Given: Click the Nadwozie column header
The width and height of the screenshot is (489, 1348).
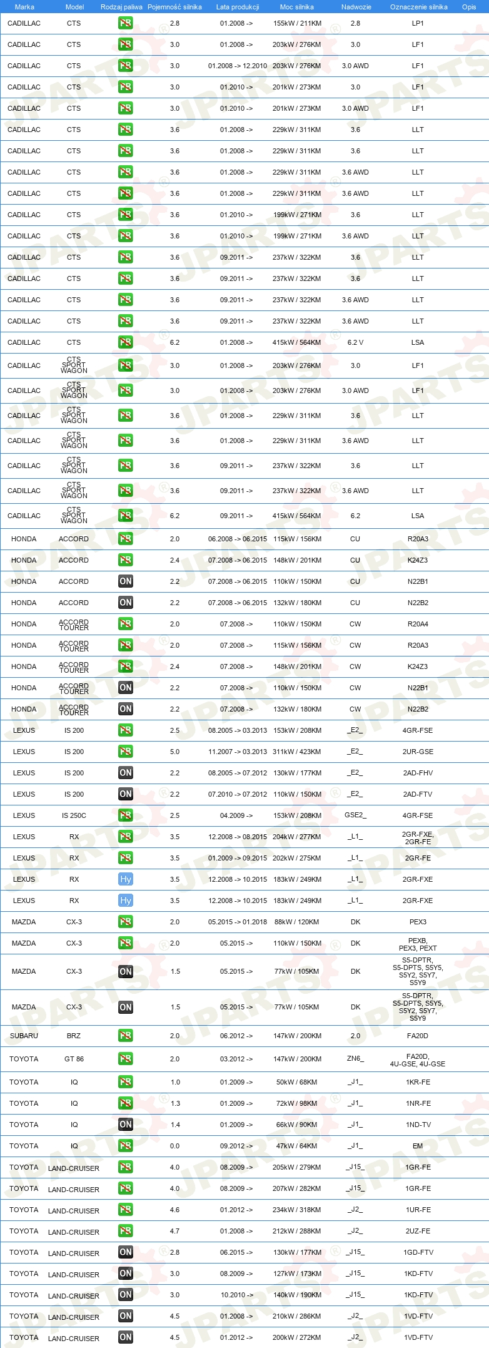Looking at the screenshot, I should click(x=356, y=7).
